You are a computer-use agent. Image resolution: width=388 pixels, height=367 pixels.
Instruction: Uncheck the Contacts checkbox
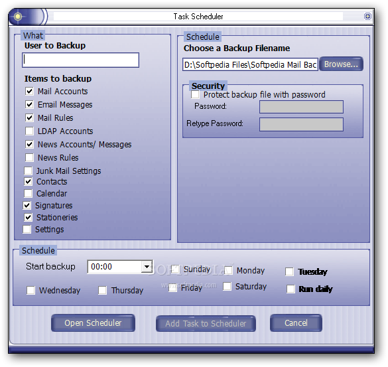tap(29, 182)
